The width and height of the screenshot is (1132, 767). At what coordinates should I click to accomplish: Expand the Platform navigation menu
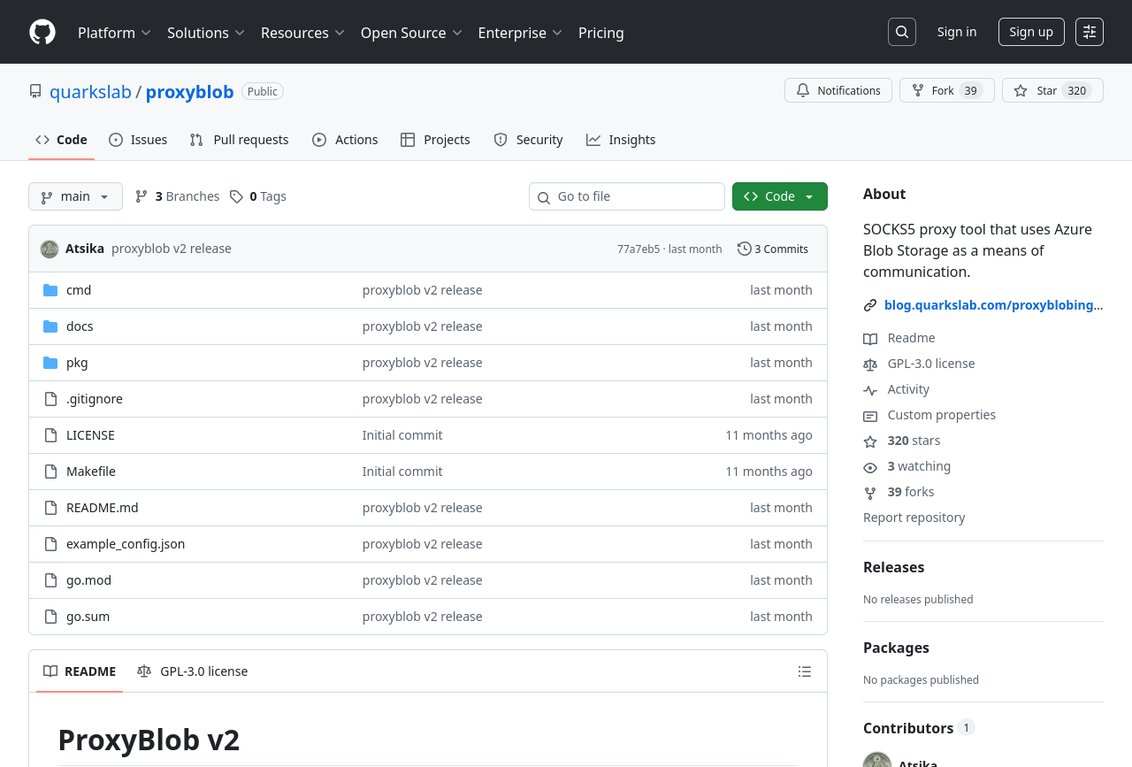point(114,33)
